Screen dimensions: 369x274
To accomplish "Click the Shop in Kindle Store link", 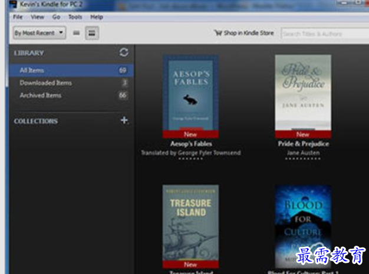I will tap(249, 33).
